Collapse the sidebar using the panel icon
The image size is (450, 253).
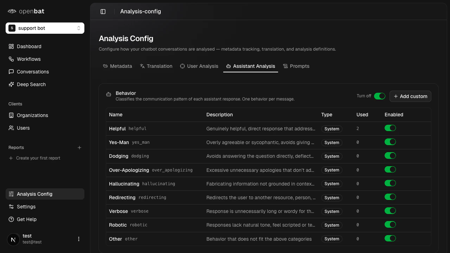[103, 11]
